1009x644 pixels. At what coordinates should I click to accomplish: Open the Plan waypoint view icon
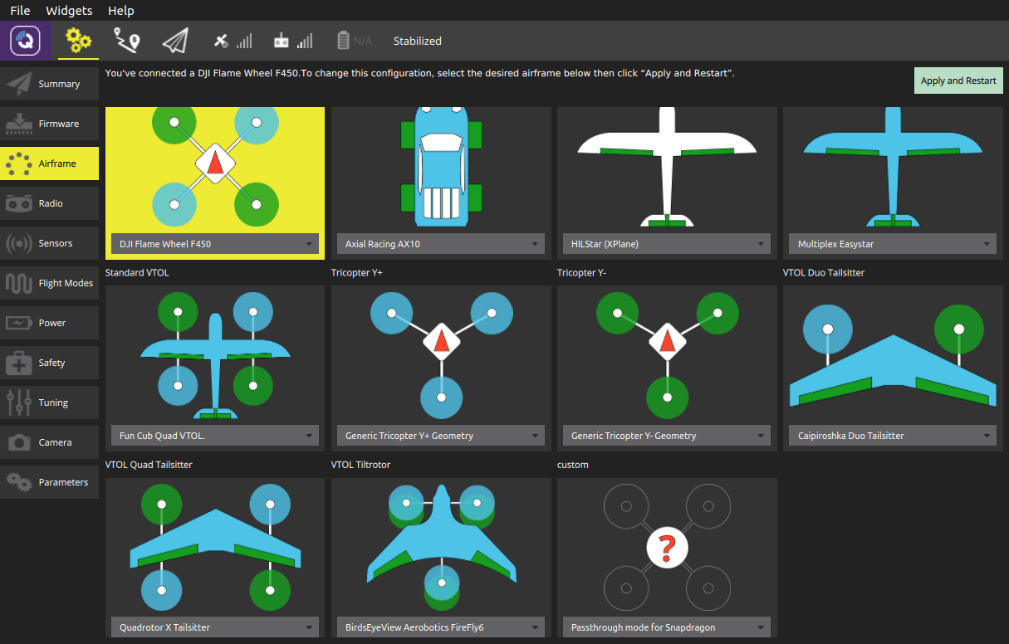point(127,41)
